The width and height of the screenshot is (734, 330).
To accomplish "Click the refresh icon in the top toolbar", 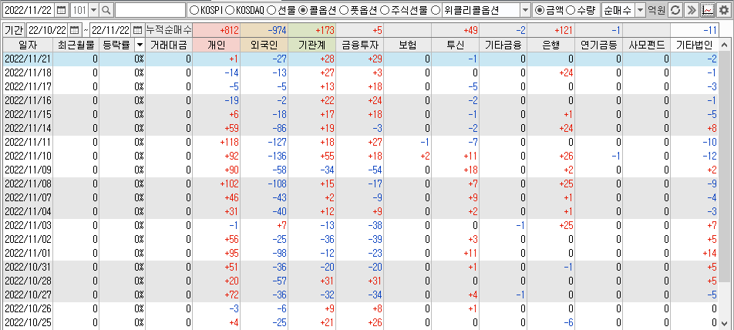I will click(x=675, y=10).
